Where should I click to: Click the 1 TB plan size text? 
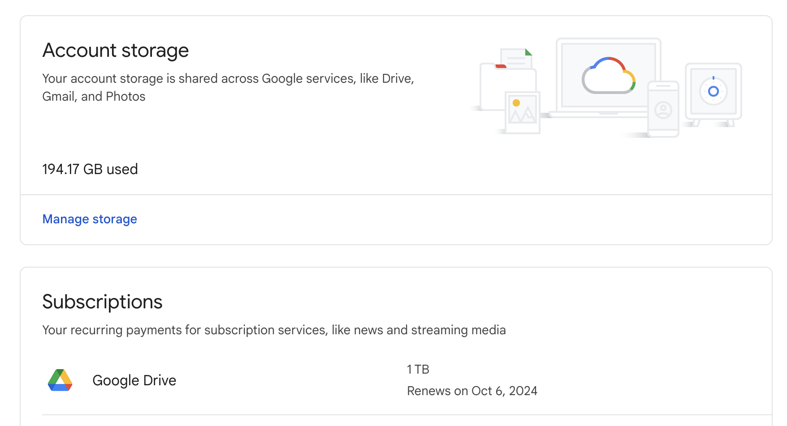[418, 369]
